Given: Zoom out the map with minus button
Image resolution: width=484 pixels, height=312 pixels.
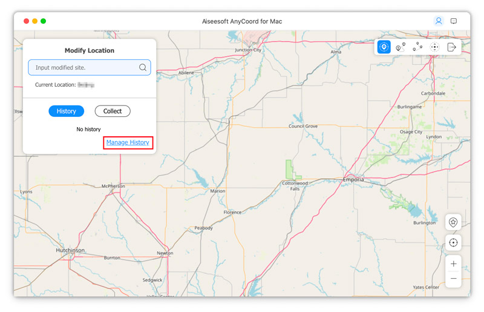Looking at the screenshot, I should click(x=453, y=279).
